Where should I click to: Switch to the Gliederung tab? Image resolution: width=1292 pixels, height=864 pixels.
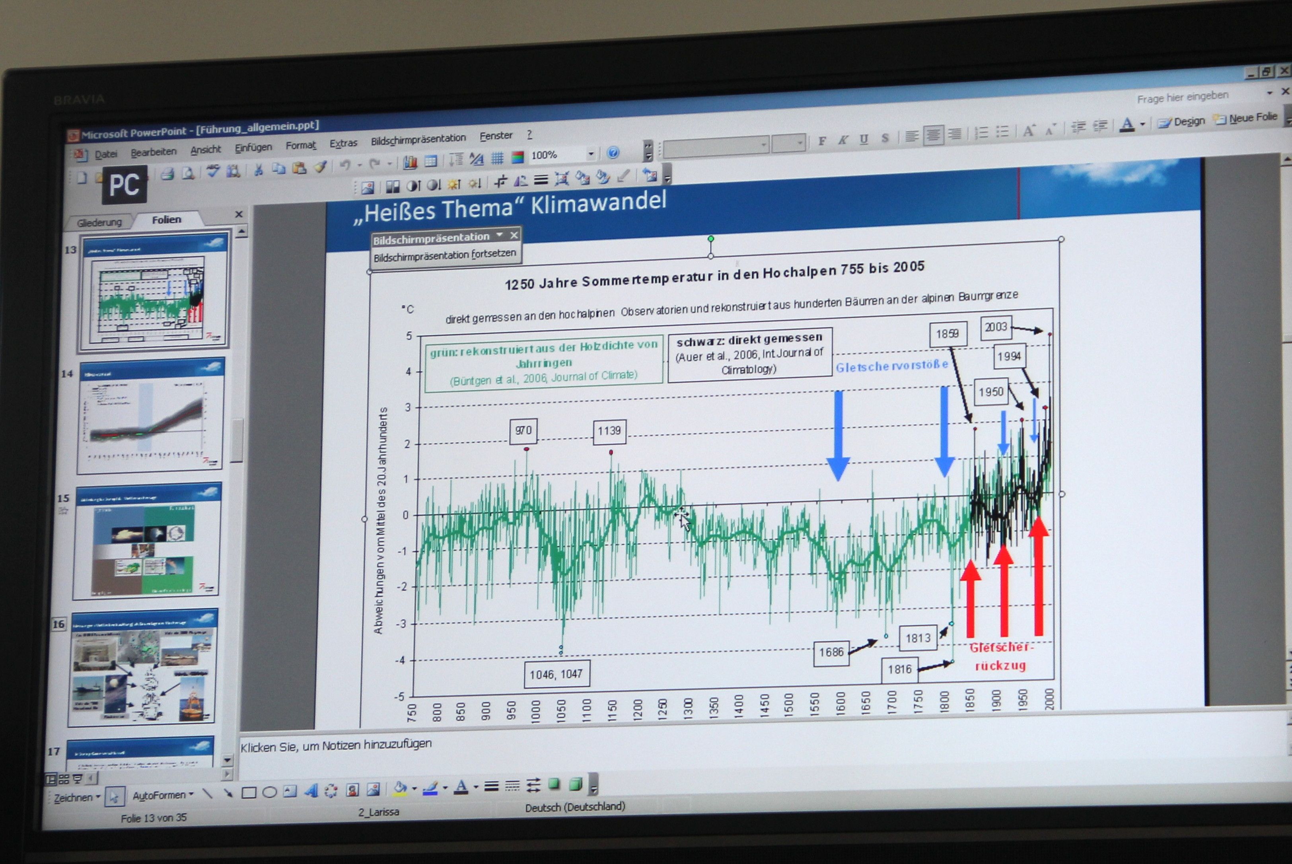[99, 223]
